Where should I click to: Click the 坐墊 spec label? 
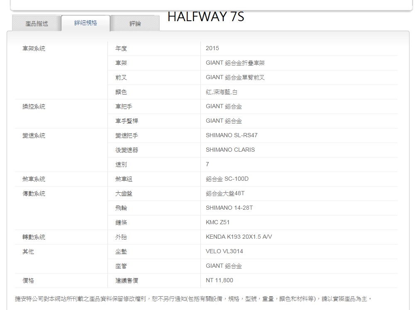pyautogui.click(x=121, y=251)
